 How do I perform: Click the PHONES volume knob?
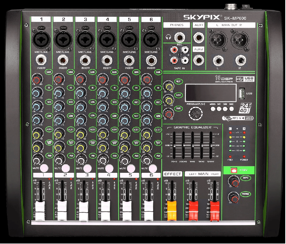point(234,197)
